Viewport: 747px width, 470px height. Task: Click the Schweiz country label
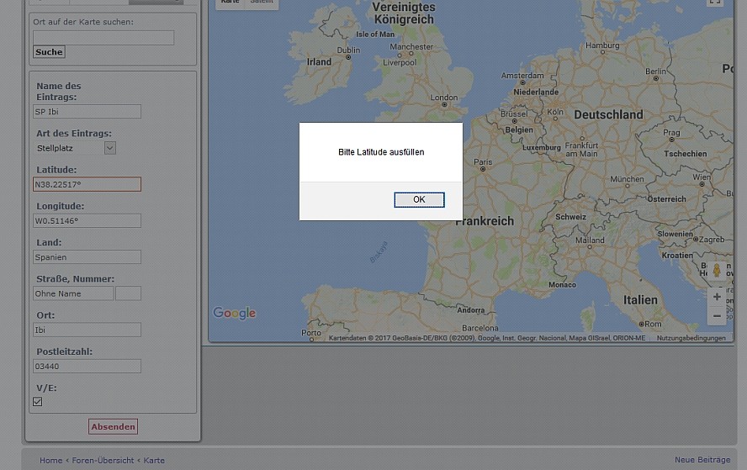[x=570, y=217]
